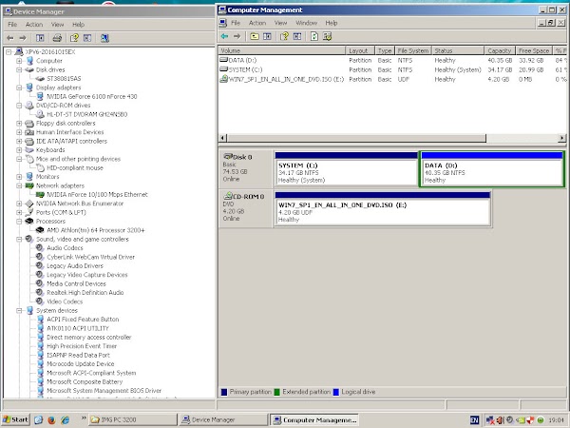570x428 pixels.
Task: Click the Back arrow in Computer Management toolbar
Action: (226, 35)
